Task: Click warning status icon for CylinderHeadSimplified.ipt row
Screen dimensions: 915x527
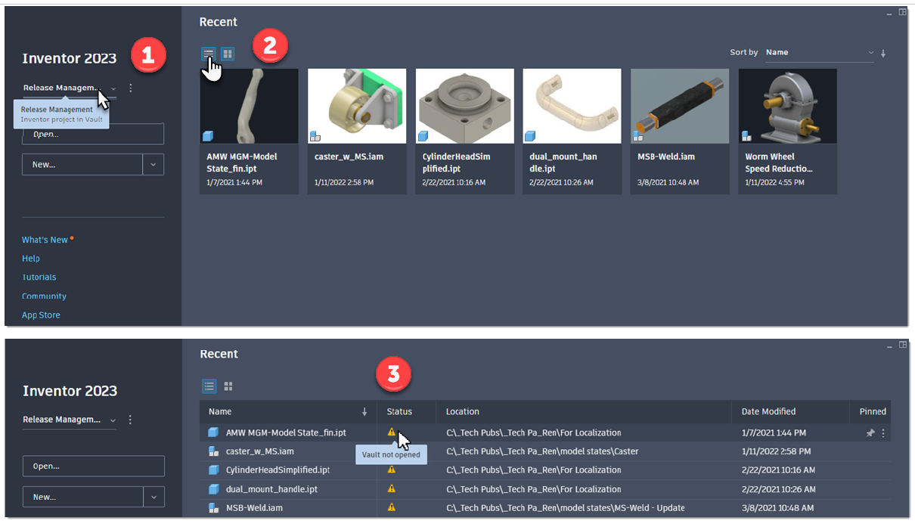Action: coord(392,470)
